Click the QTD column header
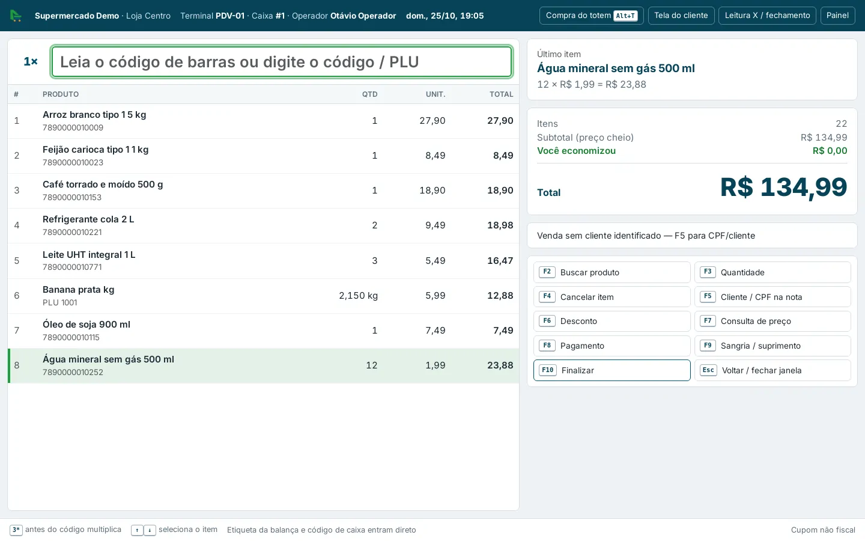Image resolution: width=865 pixels, height=541 pixels. click(370, 94)
